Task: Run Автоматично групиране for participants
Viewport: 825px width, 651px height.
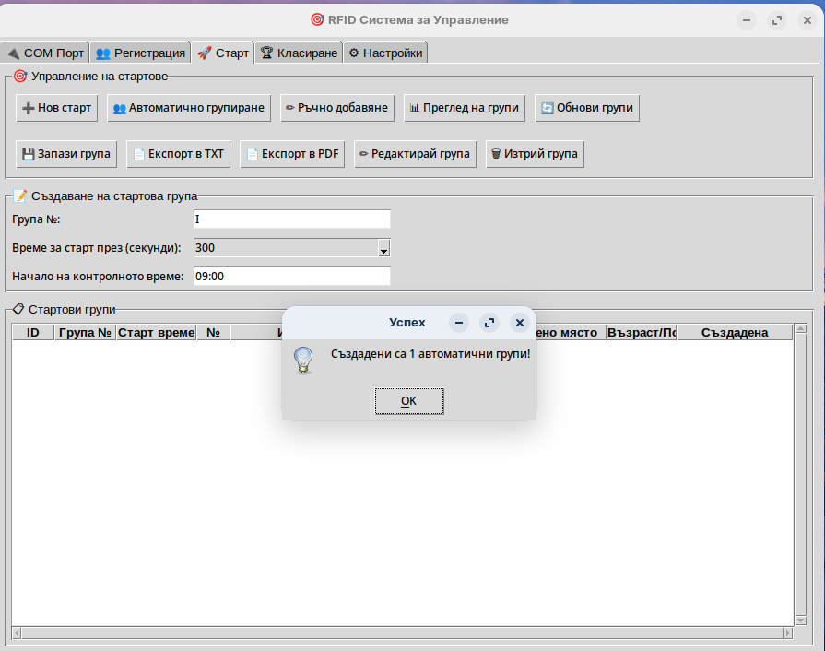Action: click(x=188, y=108)
